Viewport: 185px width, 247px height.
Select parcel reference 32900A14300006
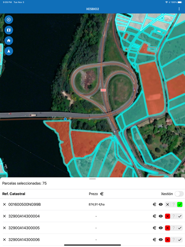(x=24, y=240)
